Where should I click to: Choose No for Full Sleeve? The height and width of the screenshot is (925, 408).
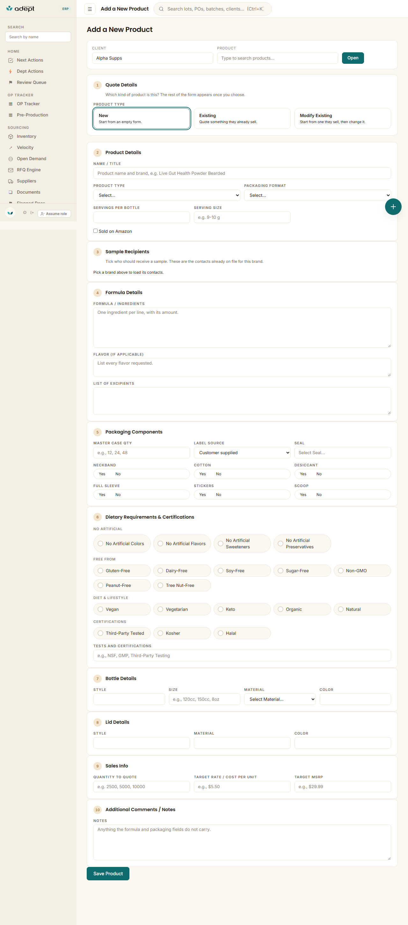(x=118, y=495)
